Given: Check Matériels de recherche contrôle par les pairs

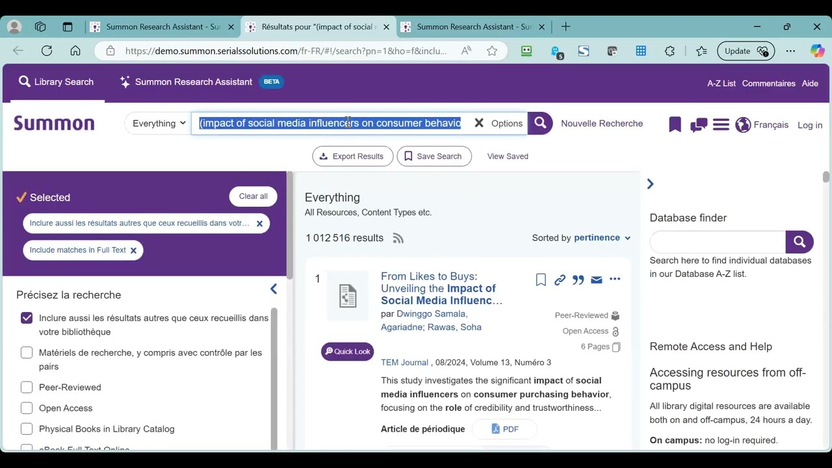Looking at the screenshot, I should click(x=27, y=352).
